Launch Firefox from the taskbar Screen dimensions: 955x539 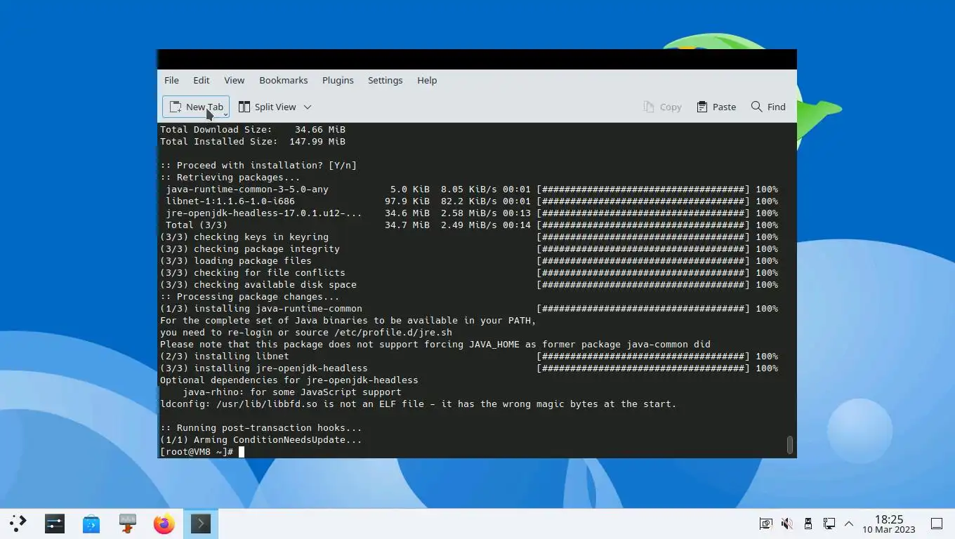pyautogui.click(x=164, y=523)
